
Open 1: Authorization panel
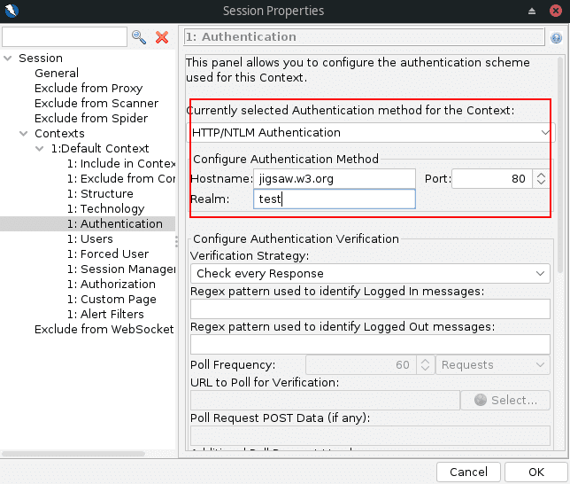(112, 284)
